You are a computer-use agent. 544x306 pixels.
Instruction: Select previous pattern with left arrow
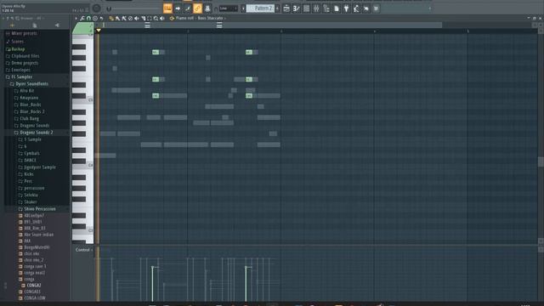click(243, 8)
